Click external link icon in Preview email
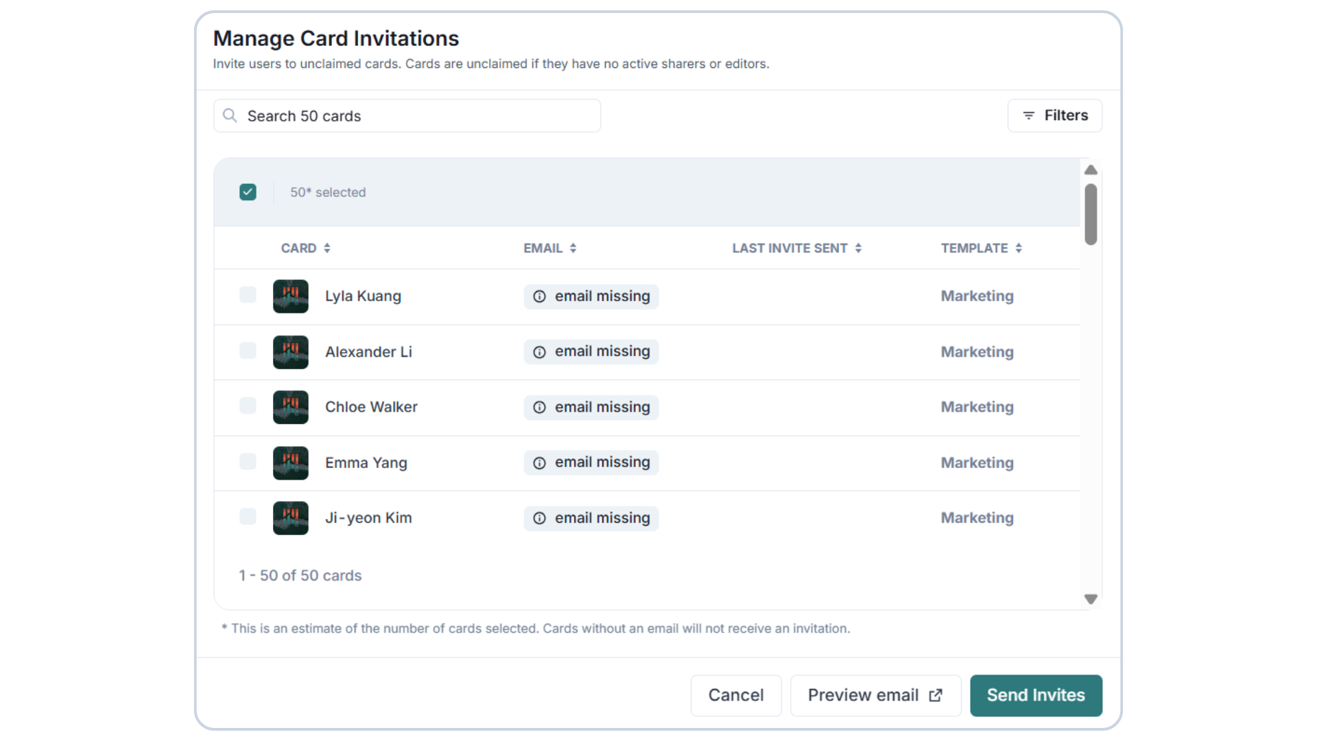Viewport: 1317px width, 741px height. pos(936,696)
